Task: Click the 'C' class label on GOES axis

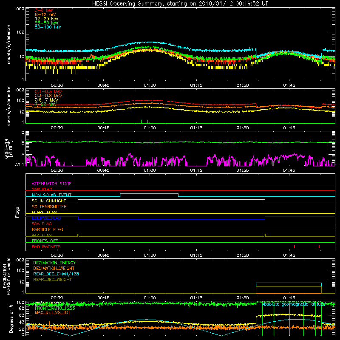Action: pos(23,133)
